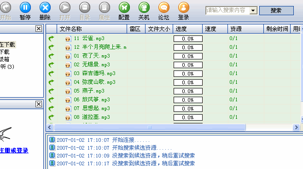
Task: Sort by 剩余时间 column header
Action: tap(277, 29)
